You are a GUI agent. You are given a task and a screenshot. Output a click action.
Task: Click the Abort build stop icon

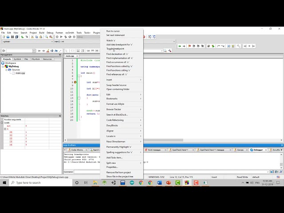click(x=74, y=37)
